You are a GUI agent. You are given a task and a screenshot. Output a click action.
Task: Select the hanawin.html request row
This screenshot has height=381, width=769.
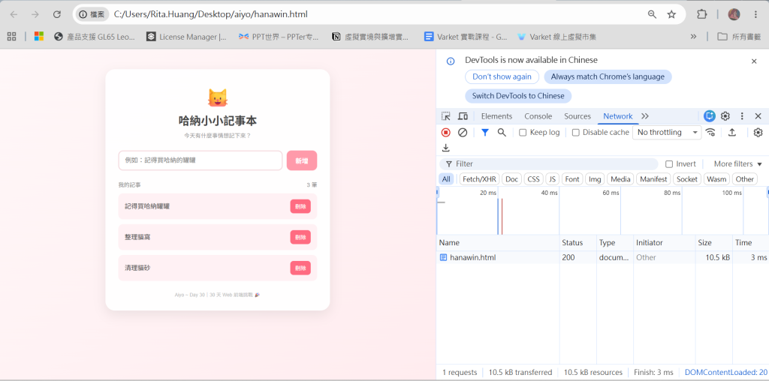point(603,257)
